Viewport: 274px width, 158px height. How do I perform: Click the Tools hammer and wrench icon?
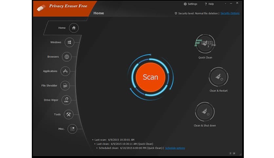coord(68,115)
